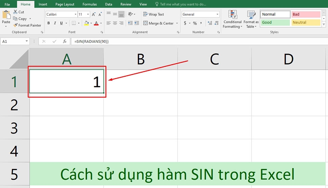Click the Cut scissors icon
Viewport: 328px width, 188px height.
(15, 12)
